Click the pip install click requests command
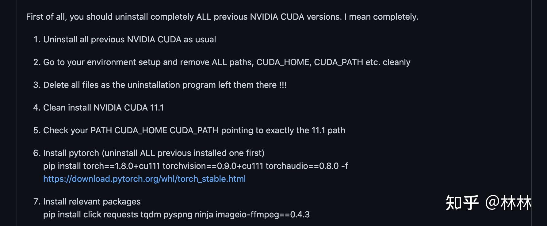The width and height of the screenshot is (547, 226). 176,214
